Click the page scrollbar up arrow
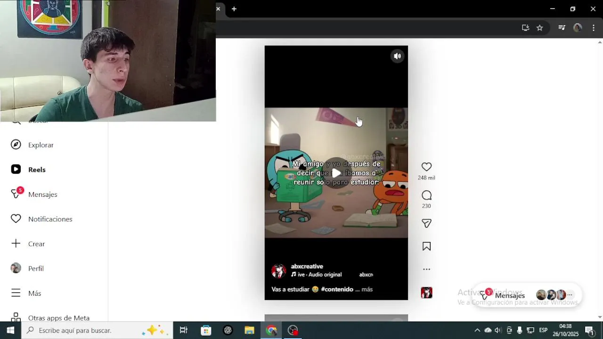 tap(600, 42)
